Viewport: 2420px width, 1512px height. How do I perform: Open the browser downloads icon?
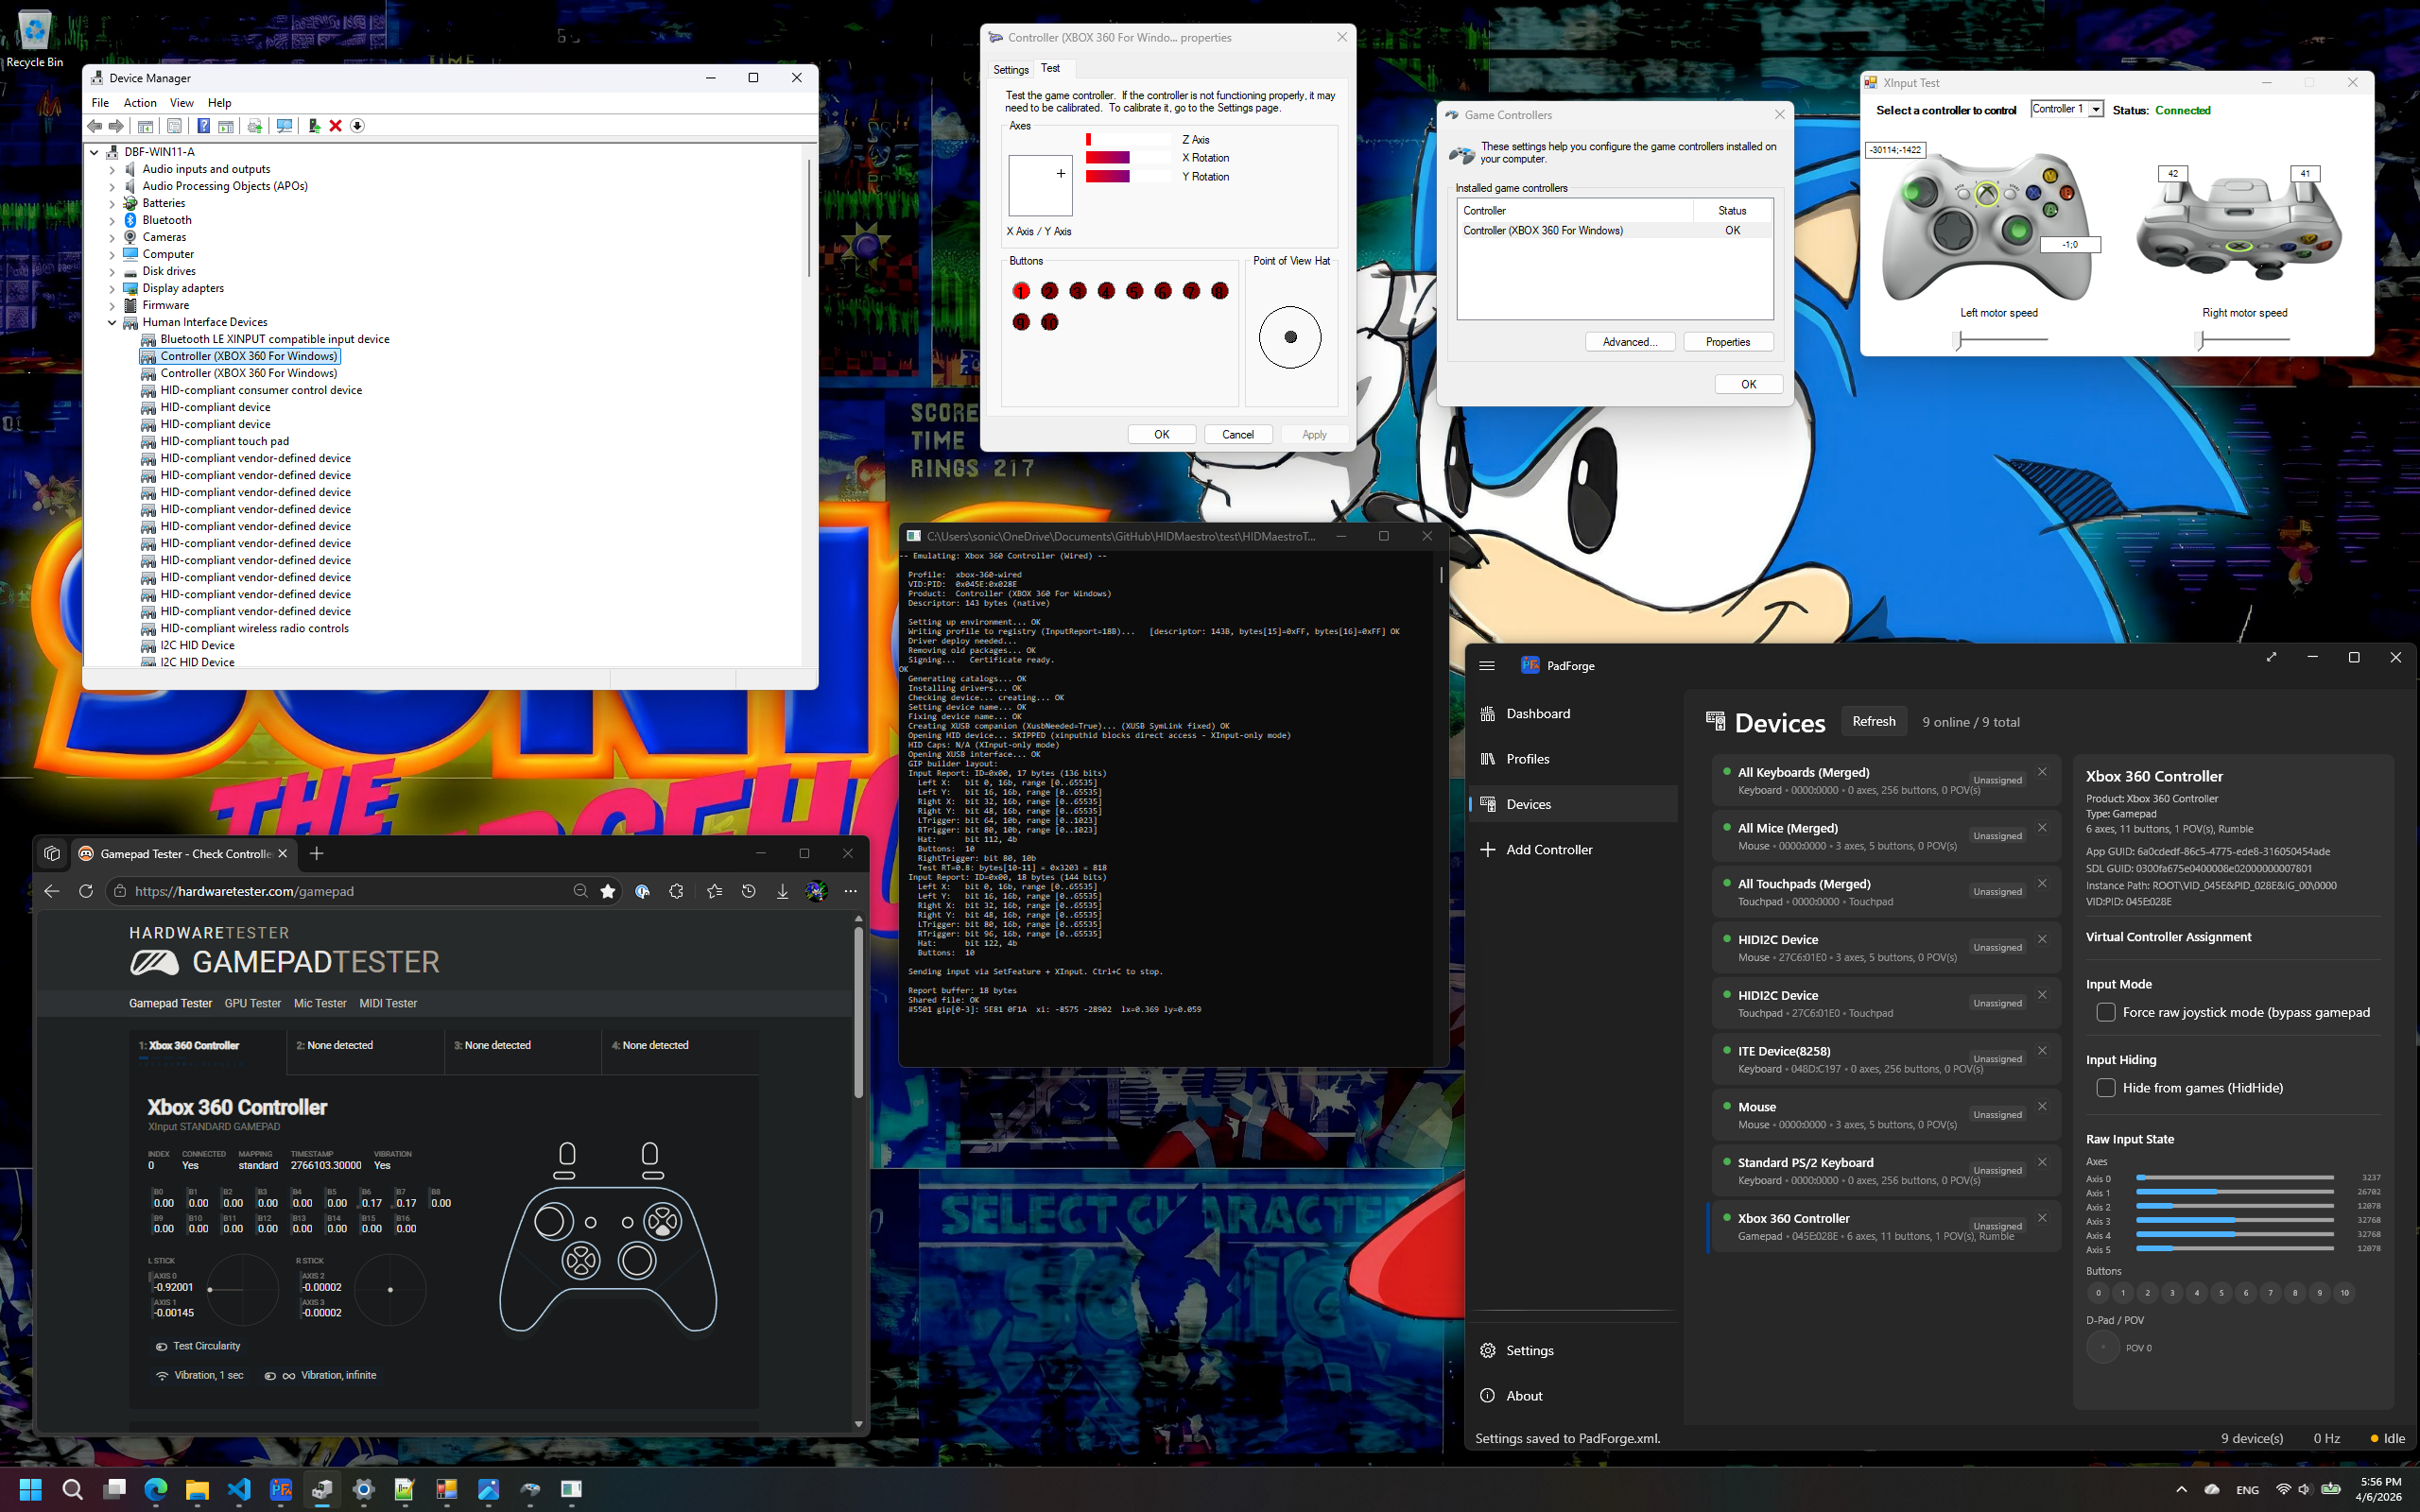tap(782, 891)
